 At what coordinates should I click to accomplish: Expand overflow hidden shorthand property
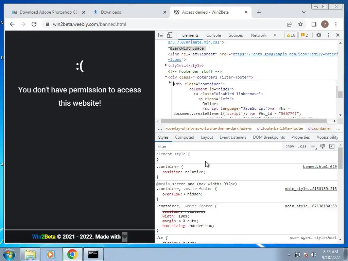pos(185,194)
